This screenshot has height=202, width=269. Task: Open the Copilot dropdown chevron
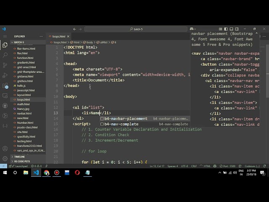point(195,29)
